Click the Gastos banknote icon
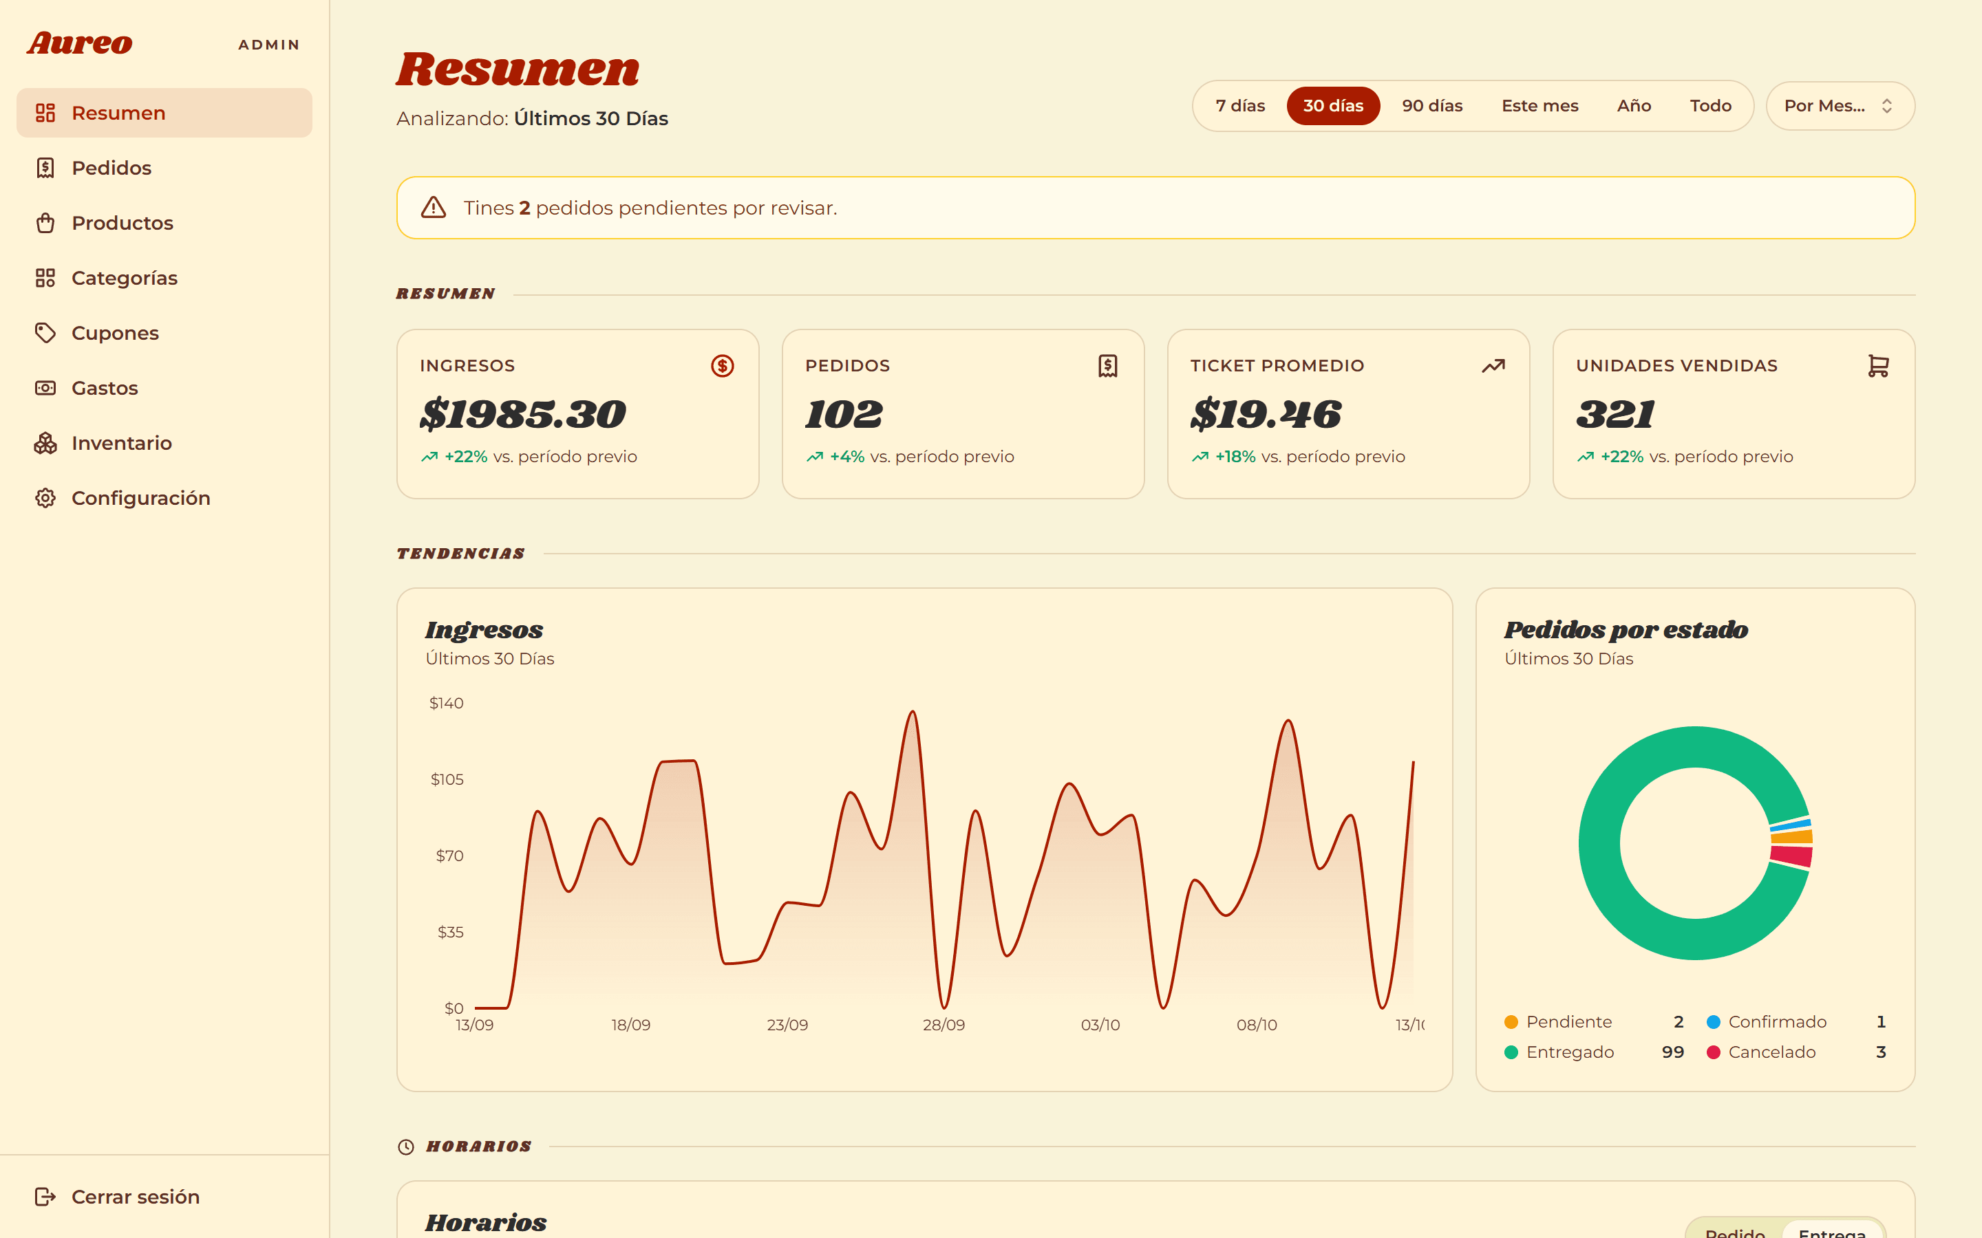 (45, 387)
